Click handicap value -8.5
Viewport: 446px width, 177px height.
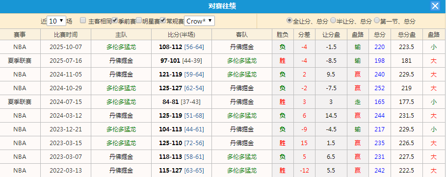click(x=331, y=60)
